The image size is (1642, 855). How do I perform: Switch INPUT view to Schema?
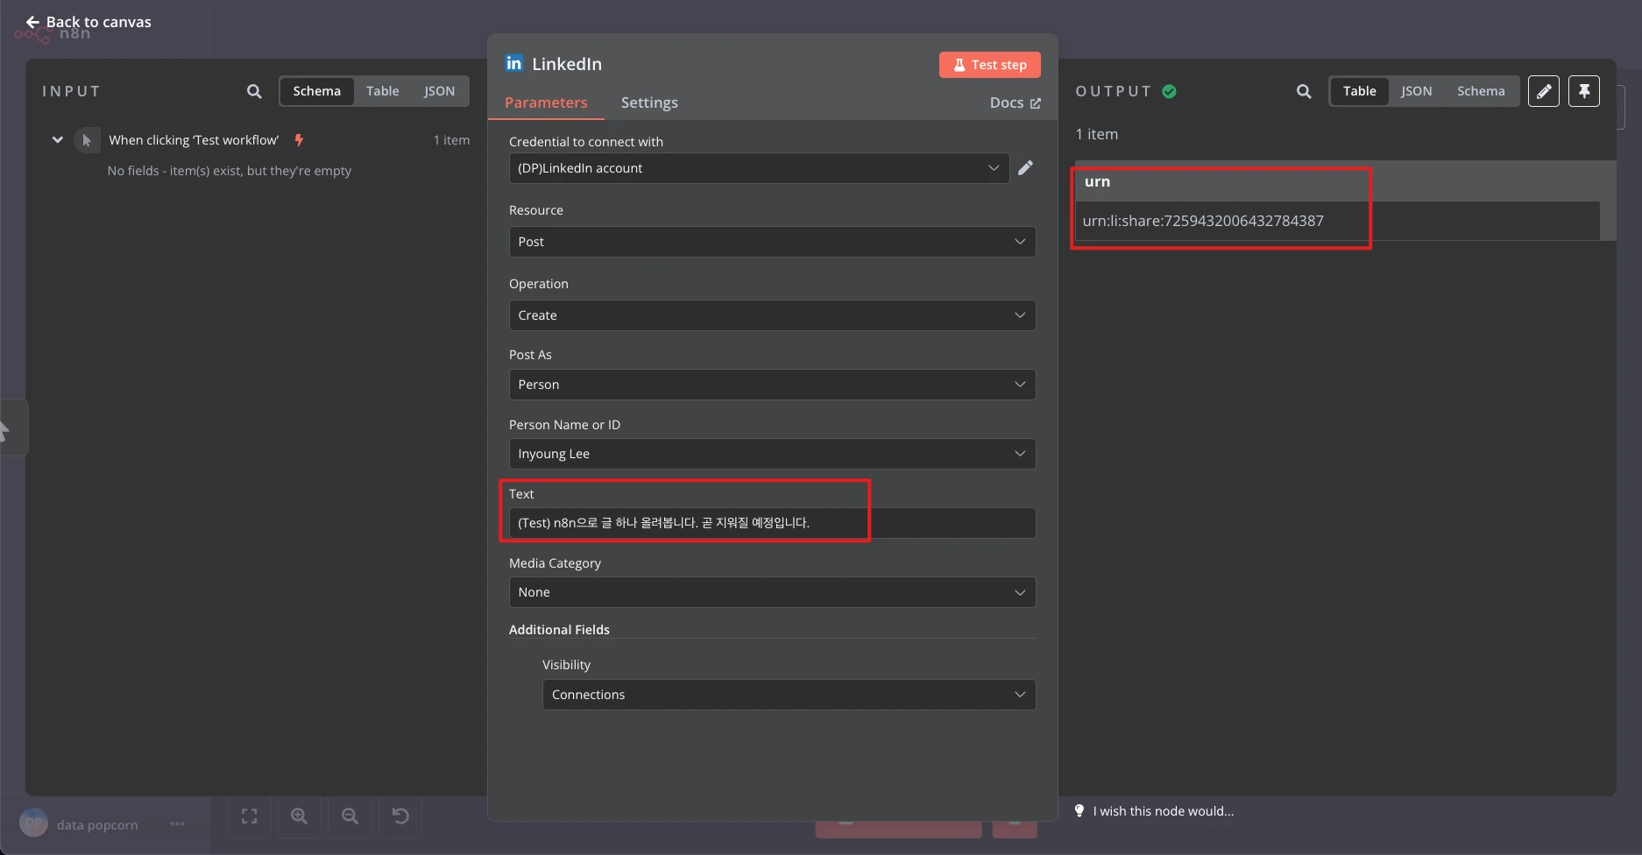tap(316, 91)
